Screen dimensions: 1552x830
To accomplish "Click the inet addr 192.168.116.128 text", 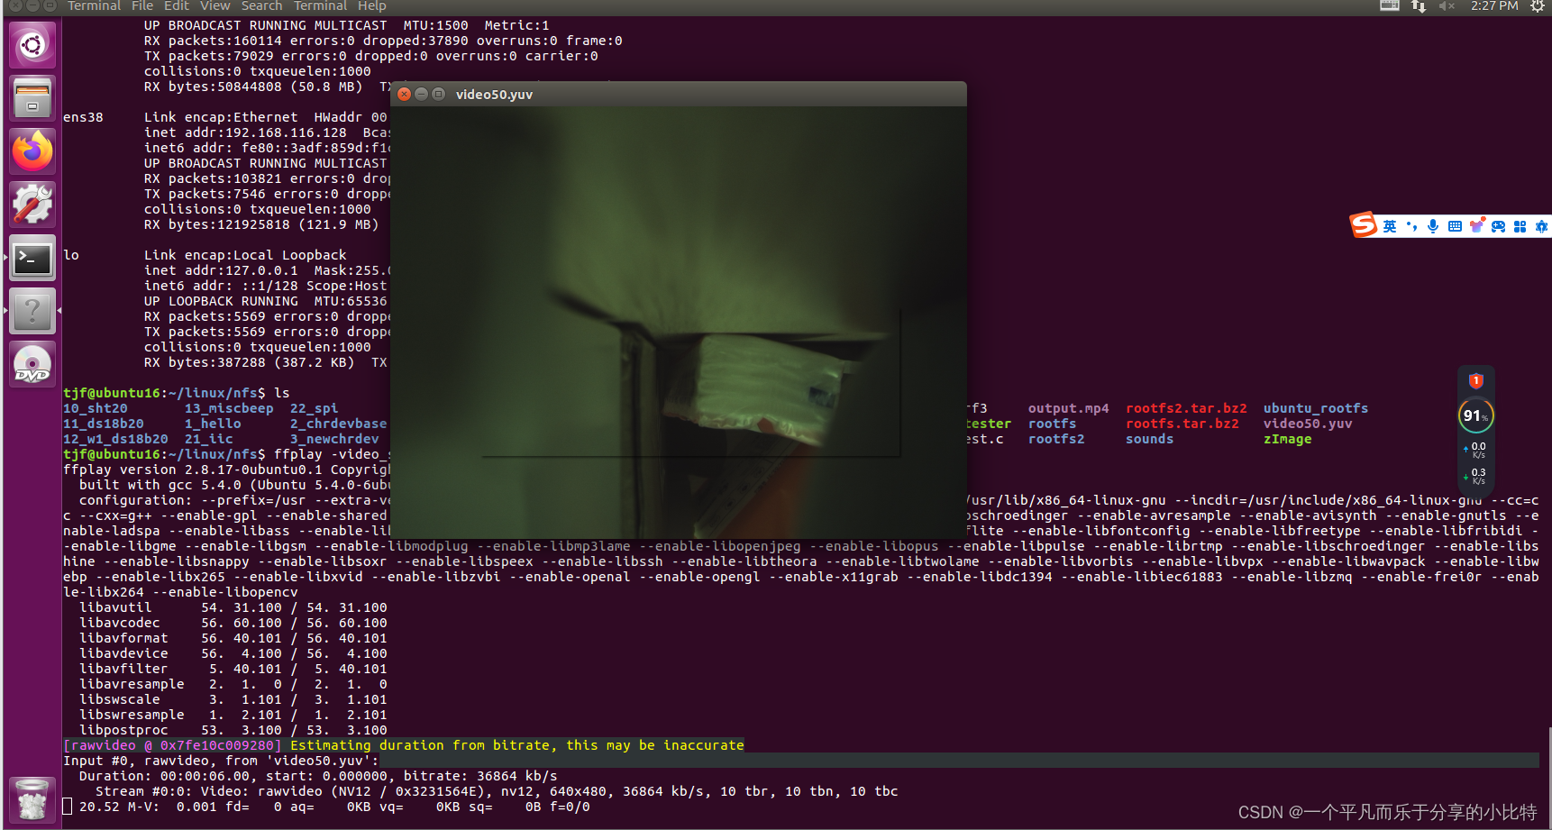I will [x=245, y=132].
